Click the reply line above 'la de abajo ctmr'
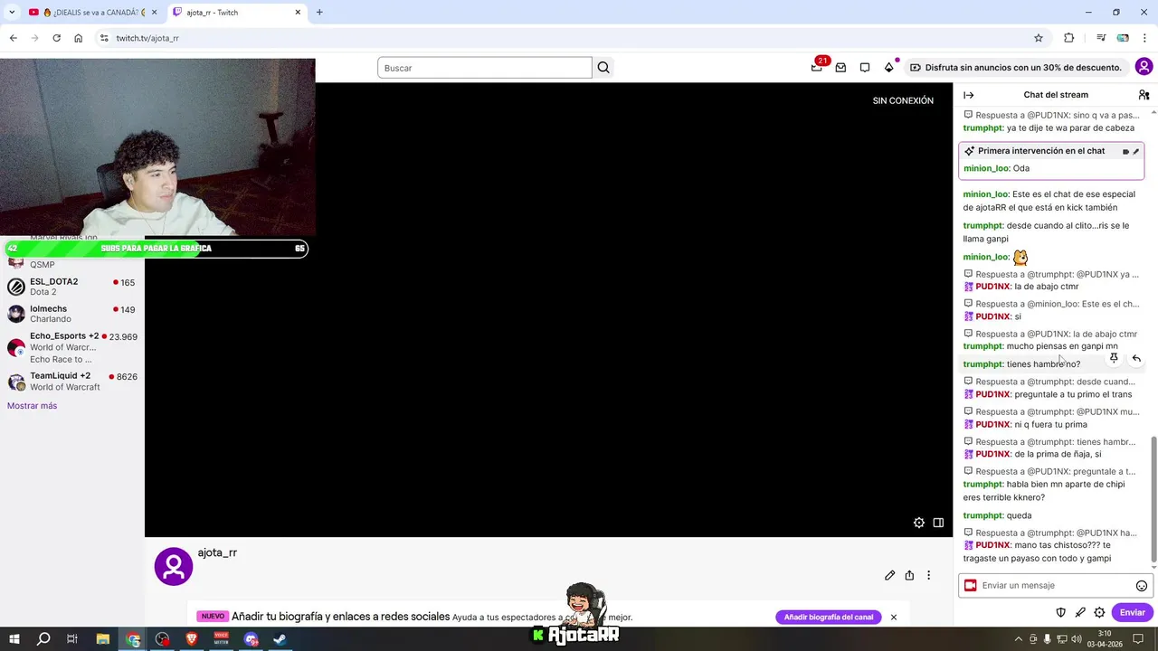This screenshot has height=651, width=1158. (x=1051, y=274)
